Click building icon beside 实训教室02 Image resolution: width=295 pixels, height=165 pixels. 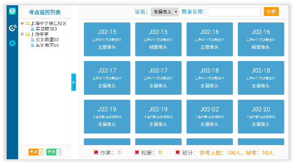(x=33, y=39)
